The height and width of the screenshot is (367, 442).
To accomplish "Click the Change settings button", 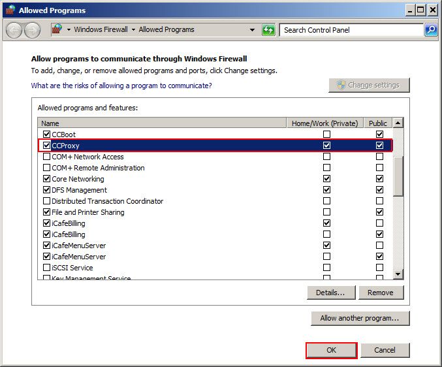I will pyautogui.click(x=369, y=85).
